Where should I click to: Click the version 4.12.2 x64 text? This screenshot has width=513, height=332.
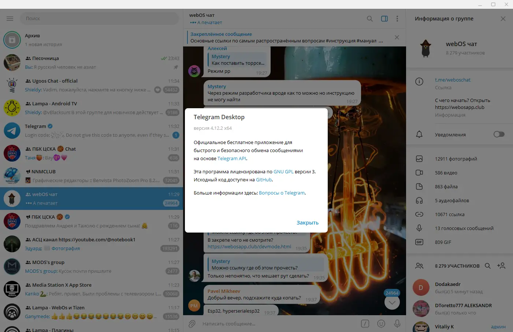tap(213, 128)
